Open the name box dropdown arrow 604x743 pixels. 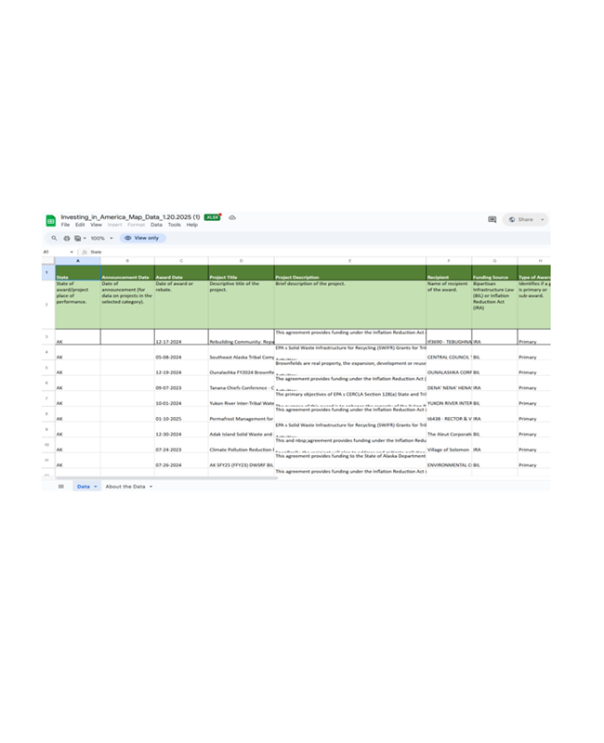click(72, 252)
